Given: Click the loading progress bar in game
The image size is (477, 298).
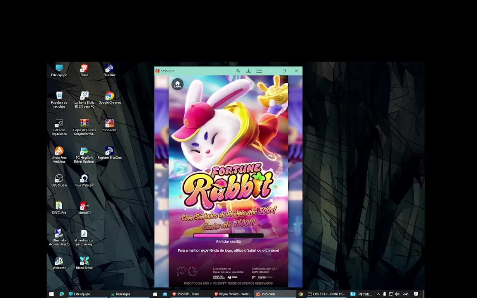Looking at the screenshot, I should coord(229,236).
